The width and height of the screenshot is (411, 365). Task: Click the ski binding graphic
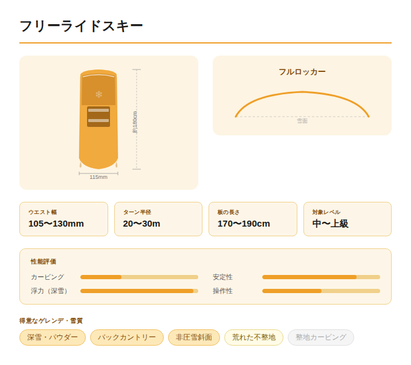click(x=99, y=117)
